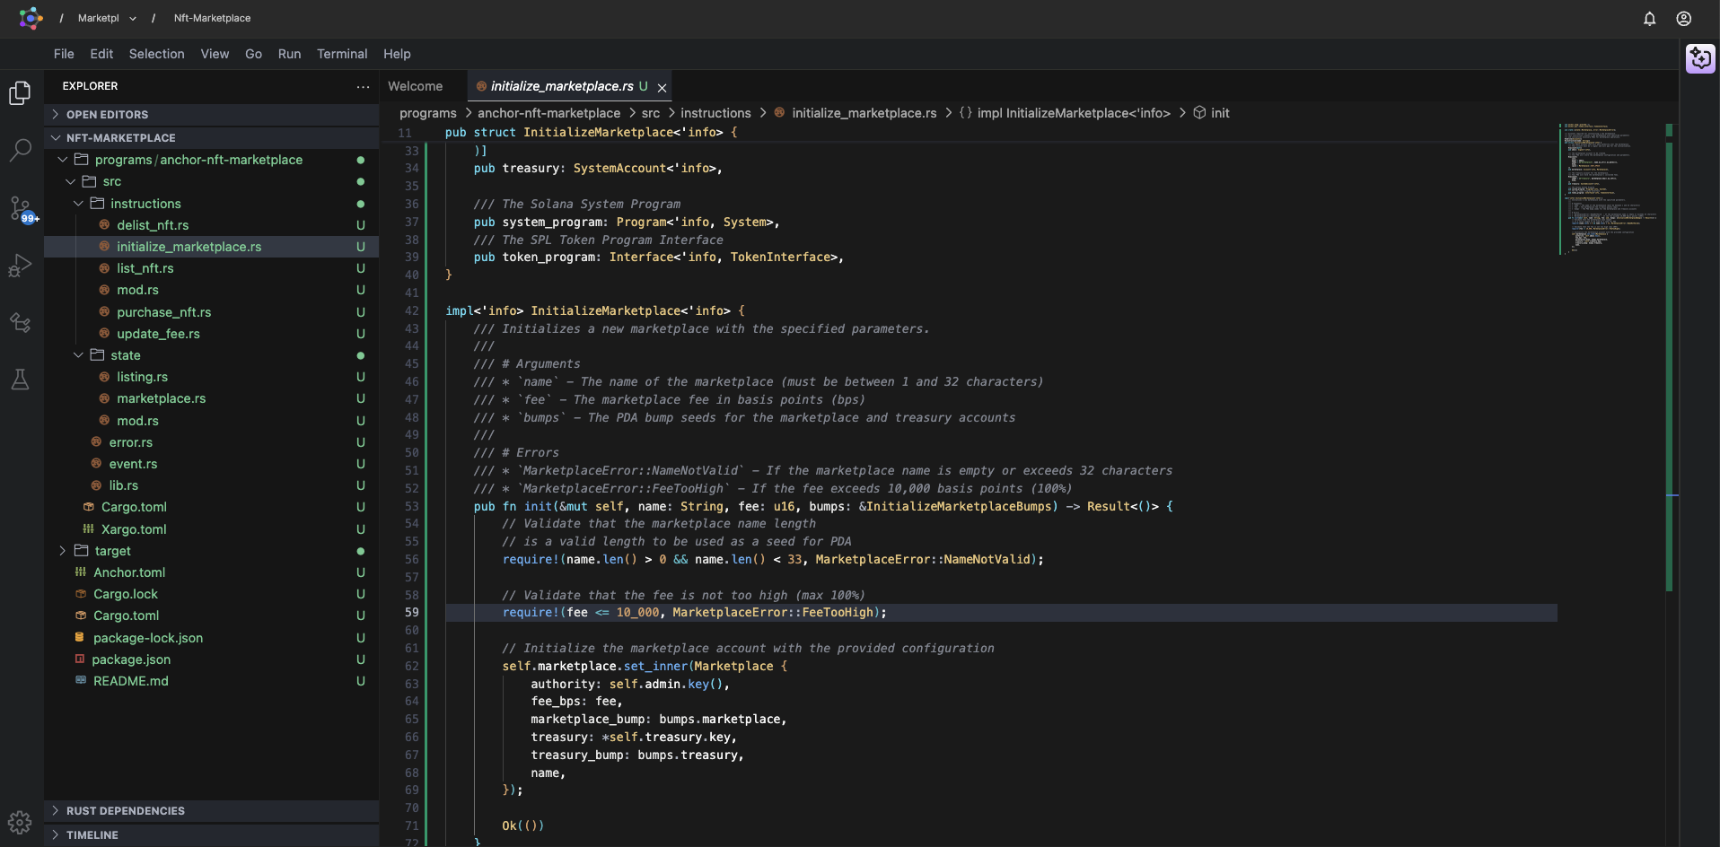Close the initialize_marketplace.rs tab
Screen dimensions: 1720x847
click(x=662, y=88)
